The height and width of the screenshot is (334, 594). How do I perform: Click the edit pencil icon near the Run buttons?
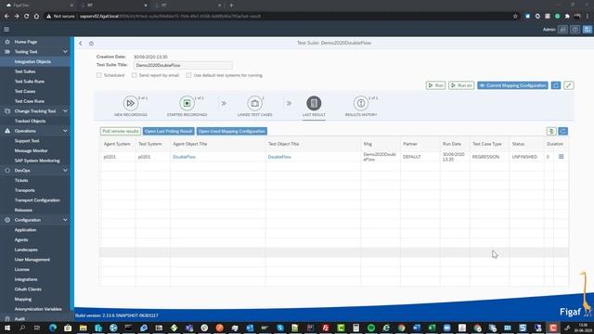(569, 85)
